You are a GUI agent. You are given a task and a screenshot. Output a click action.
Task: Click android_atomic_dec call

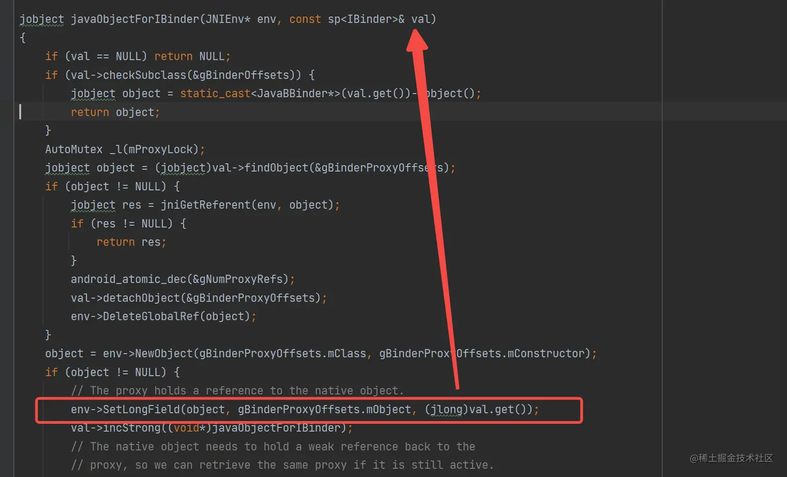129,279
